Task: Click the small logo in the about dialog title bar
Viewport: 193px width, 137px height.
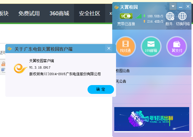Action: (10, 49)
